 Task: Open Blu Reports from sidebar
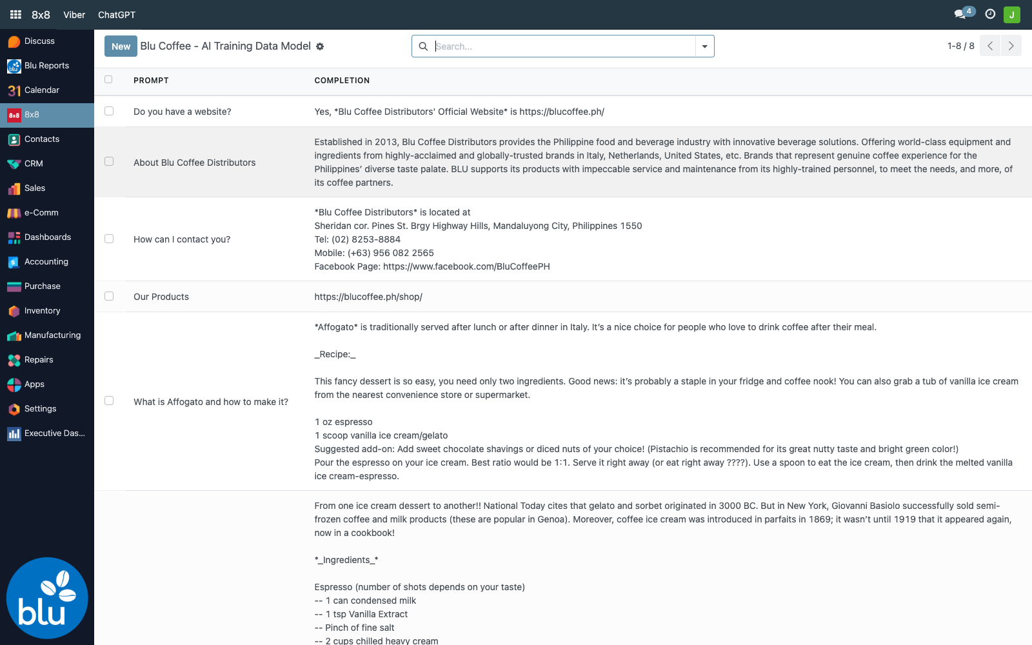(47, 66)
